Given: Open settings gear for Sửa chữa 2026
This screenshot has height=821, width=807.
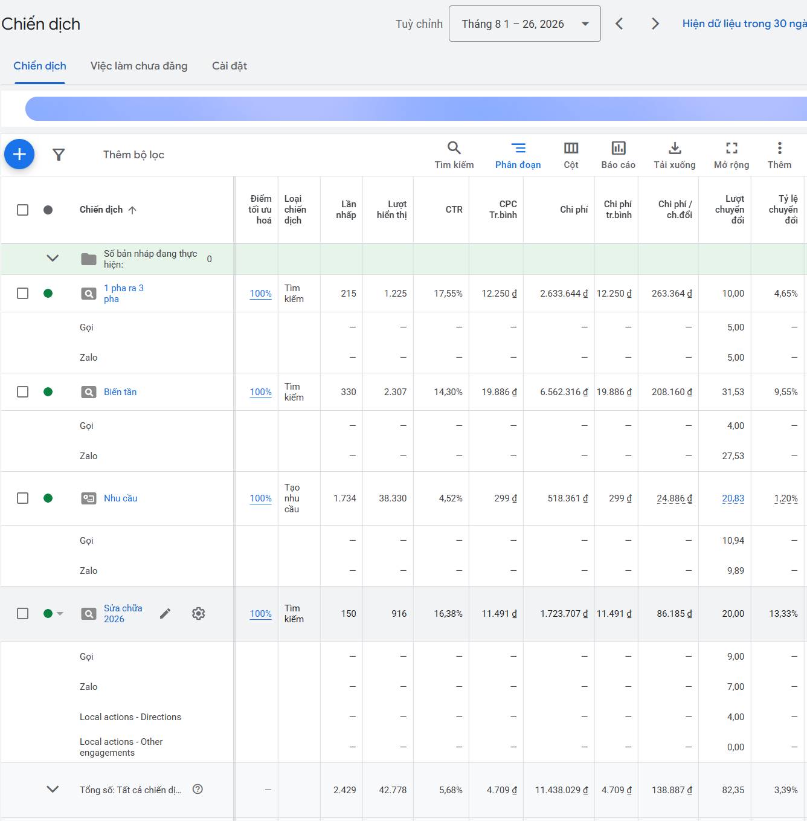Looking at the screenshot, I should point(198,614).
